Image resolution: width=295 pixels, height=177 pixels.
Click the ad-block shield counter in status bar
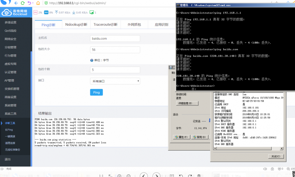(x=280, y=169)
